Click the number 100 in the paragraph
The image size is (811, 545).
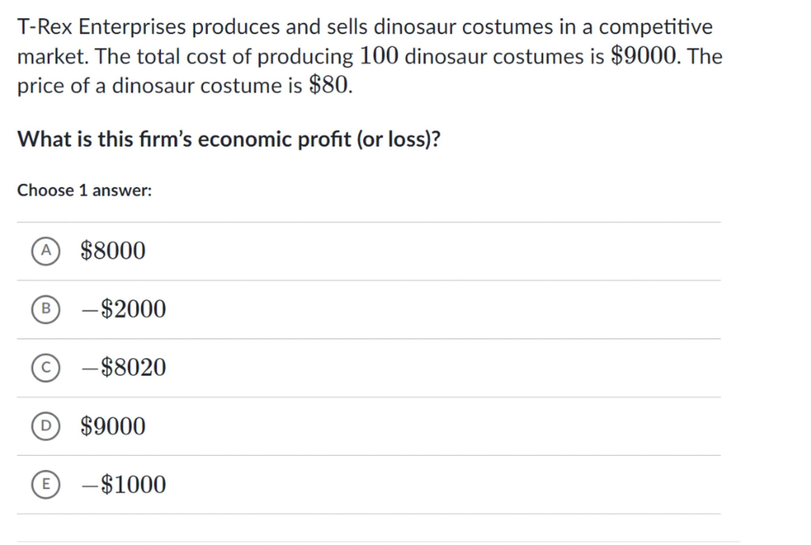click(x=379, y=56)
